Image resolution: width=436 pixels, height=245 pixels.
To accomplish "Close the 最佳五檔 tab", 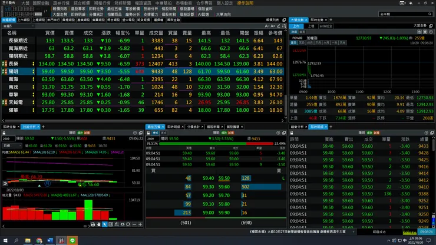I will point(163,127).
